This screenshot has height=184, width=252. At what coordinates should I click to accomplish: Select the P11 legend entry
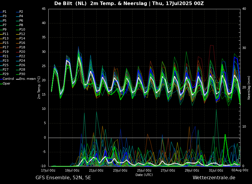point(6,34)
